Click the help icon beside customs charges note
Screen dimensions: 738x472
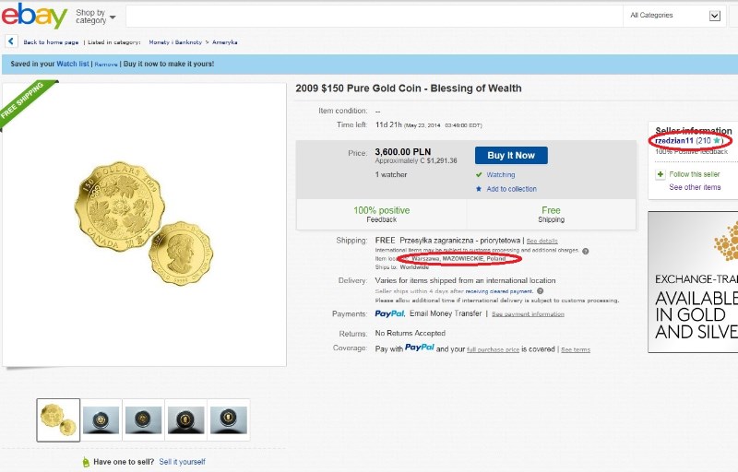pyautogui.click(x=586, y=251)
